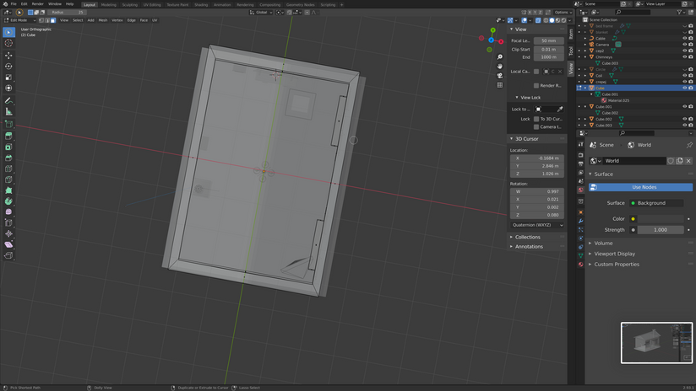This screenshot has width=696, height=391.
Task: Pin the properties panel with pin icon
Action: [x=689, y=145]
